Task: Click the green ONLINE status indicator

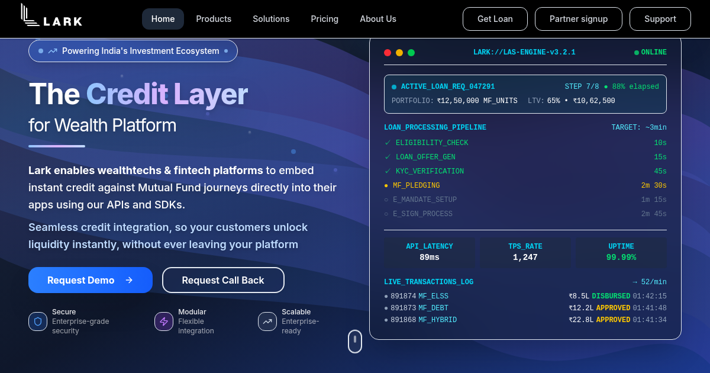Action: [650, 53]
